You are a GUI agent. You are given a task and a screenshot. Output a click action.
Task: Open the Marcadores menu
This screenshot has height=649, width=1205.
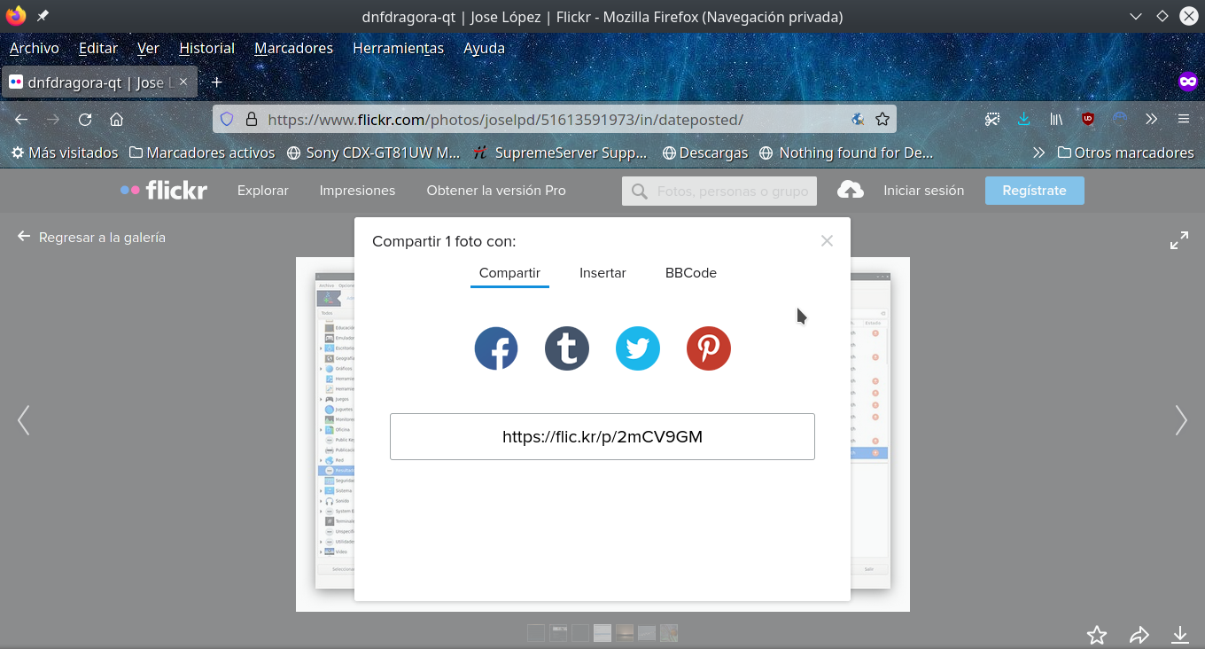tap(293, 48)
